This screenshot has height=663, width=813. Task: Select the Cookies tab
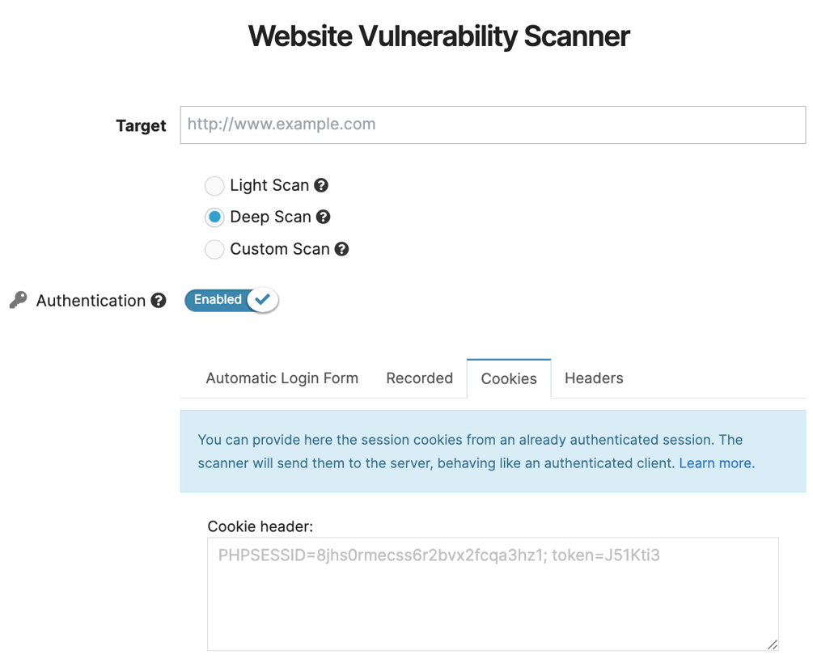(x=508, y=378)
